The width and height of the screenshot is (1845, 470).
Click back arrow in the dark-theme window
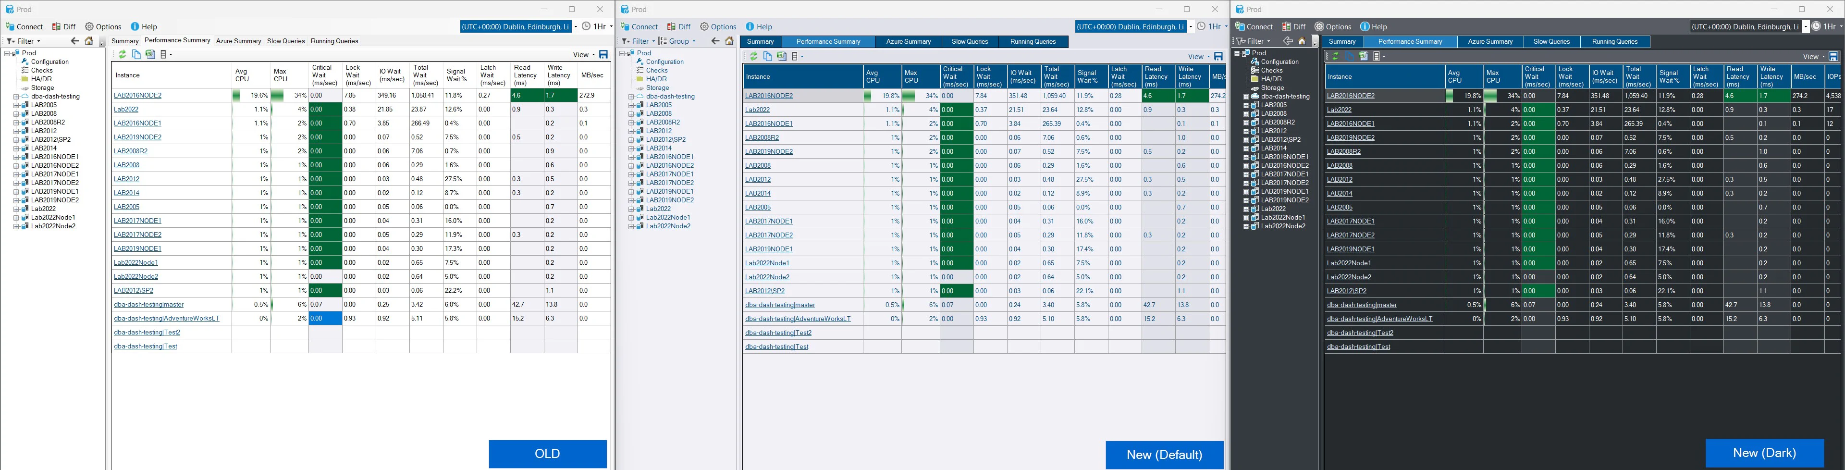pos(1288,41)
